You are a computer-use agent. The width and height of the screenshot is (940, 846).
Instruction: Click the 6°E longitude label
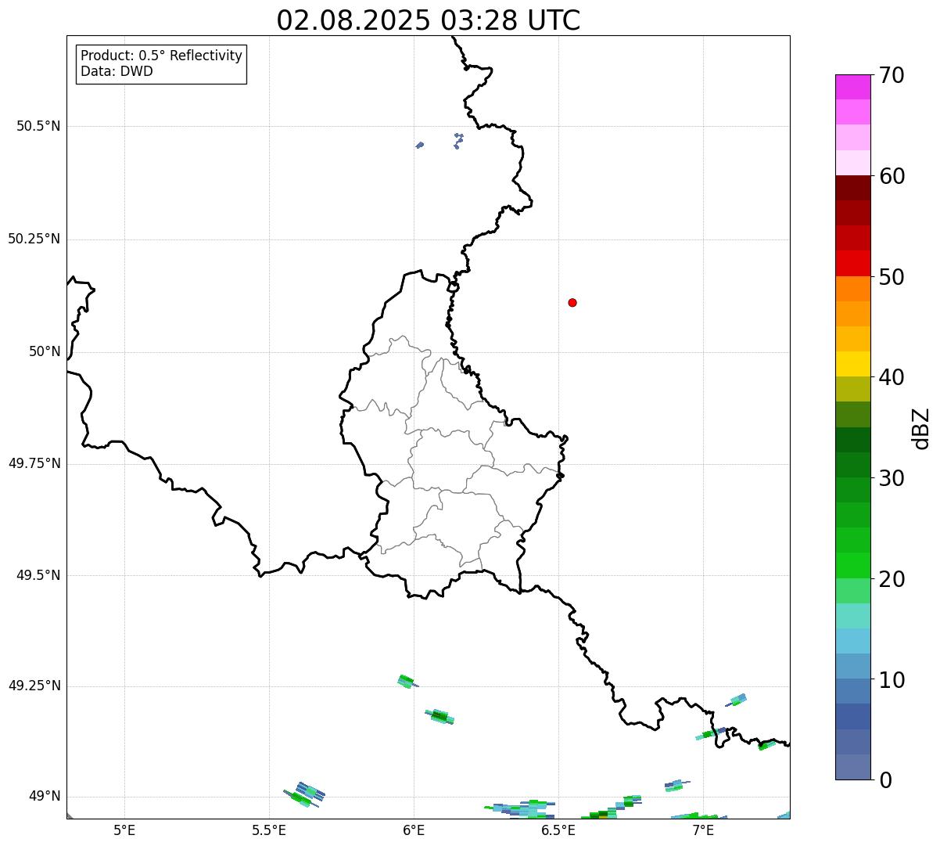pyautogui.click(x=414, y=830)
